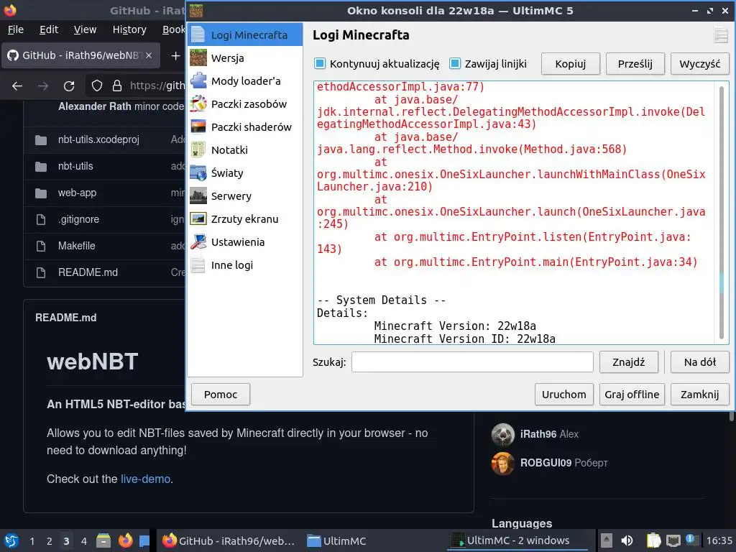Viewport: 736px width, 552px height.
Task: Toggle Zawijaj linijki checkbox
Action: (x=455, y=63)
